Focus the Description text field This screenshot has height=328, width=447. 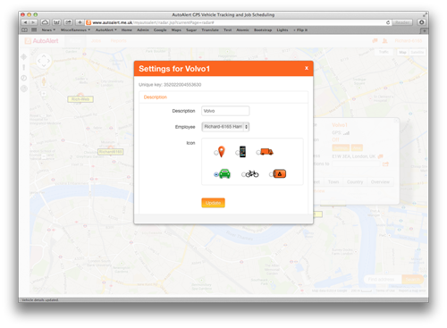(225, 111)
